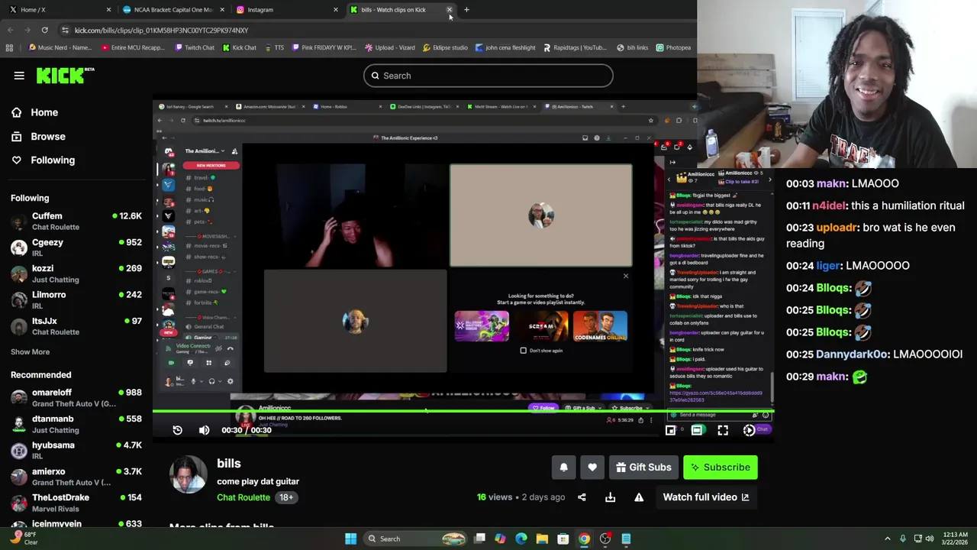The image size is (977, 550).
Task: Open the Windows Start menu
Action: pos(350,539)
